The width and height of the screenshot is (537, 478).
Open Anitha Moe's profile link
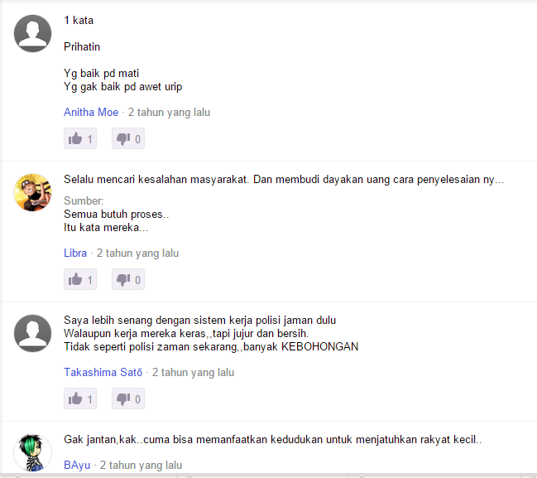pyautogui.click(x=91, y=112)
